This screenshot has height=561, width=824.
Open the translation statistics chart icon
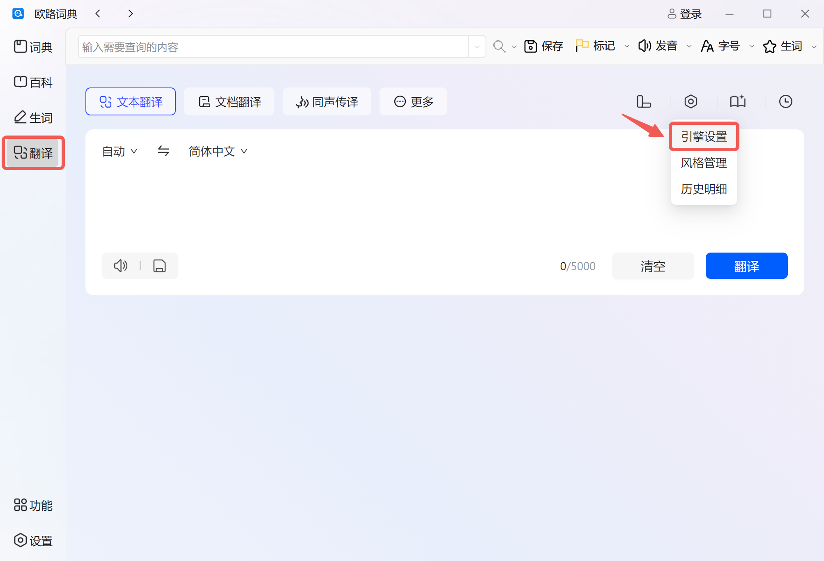tap(643, 101)
